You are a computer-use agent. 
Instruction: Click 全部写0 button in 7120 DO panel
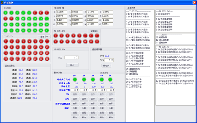tap(44, 37)
